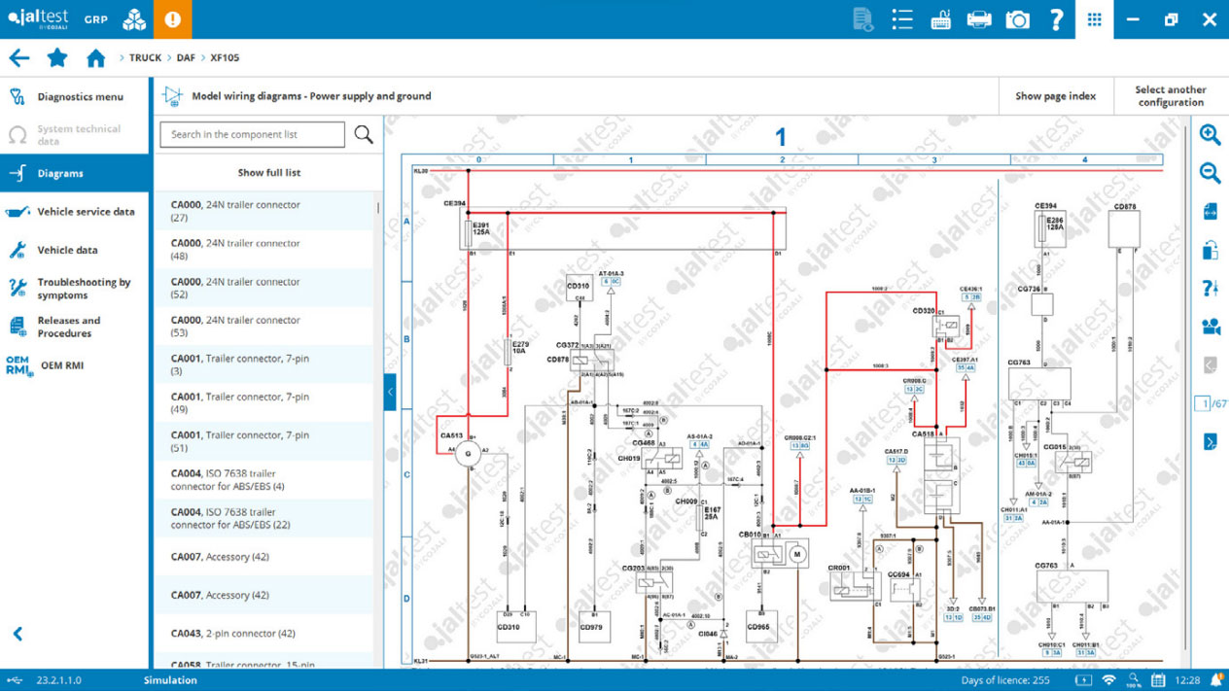The image size is (1230, 692).
Task: Open help with the question mark icon
Action: (x=1057, y=19)
